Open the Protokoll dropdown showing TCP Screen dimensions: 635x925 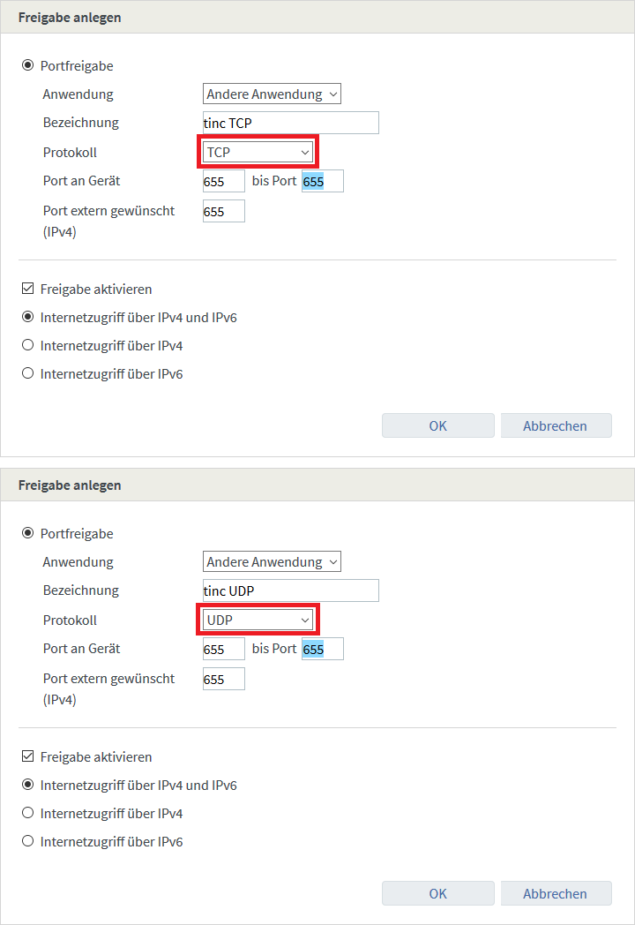point(258,153)
